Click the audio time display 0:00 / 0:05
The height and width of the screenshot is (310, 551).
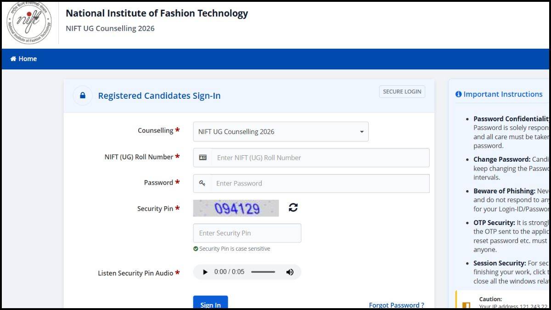point(229,272)
